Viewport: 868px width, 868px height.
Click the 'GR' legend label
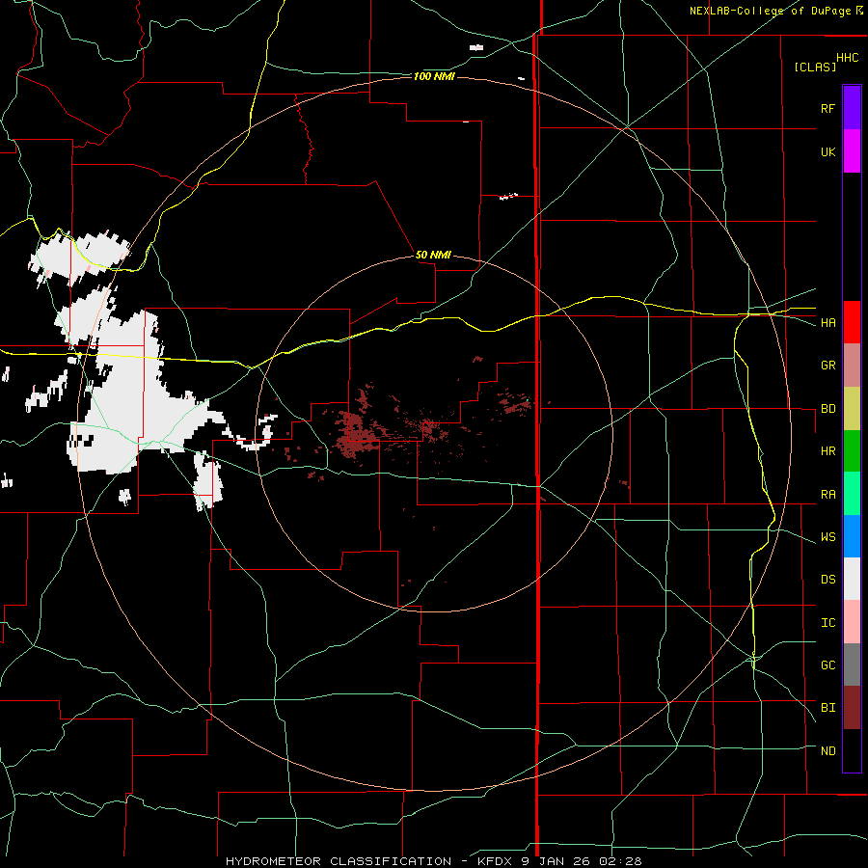click(828, 366)
